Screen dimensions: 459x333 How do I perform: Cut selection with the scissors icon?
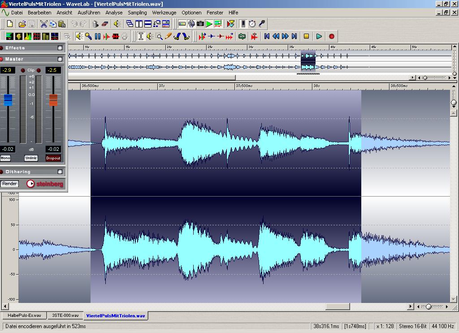click(x=43, y=24)
